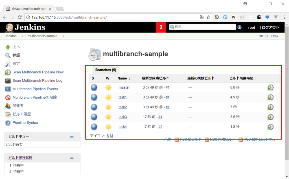Collapse the ビルド実行状態 panel
The width and height of the screenshot is (289, 179).
(x=72, y=158)
